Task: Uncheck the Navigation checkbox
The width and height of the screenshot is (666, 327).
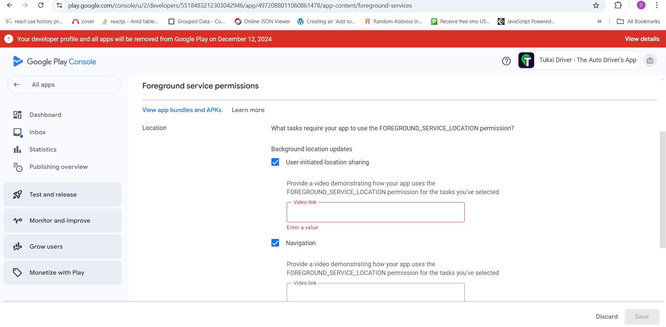Action: click(275, 243)
